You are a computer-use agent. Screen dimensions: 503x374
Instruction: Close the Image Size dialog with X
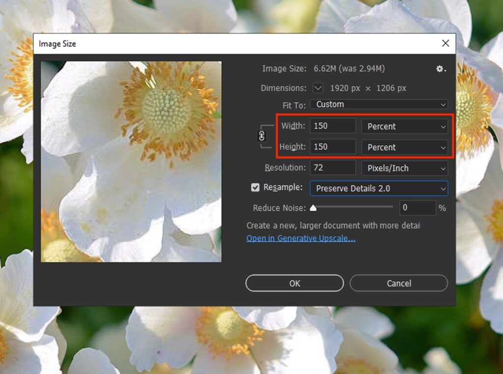446,43
